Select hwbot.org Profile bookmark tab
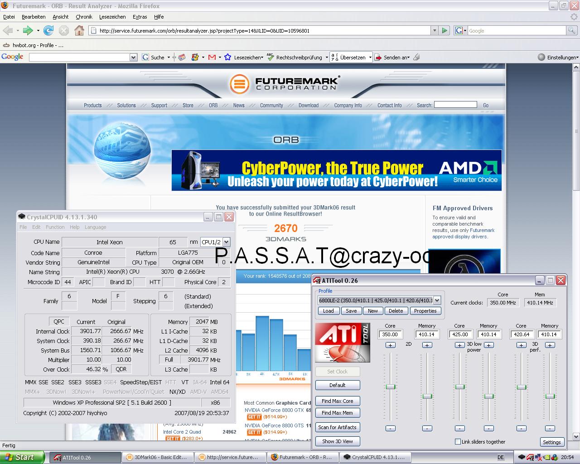This screenshot has height=464, width=580. click(33, 45)
